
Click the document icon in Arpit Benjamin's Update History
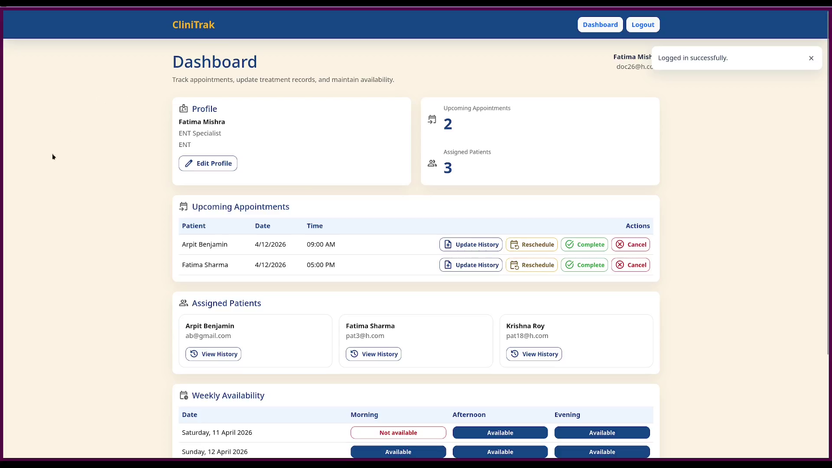click(448, 244)
